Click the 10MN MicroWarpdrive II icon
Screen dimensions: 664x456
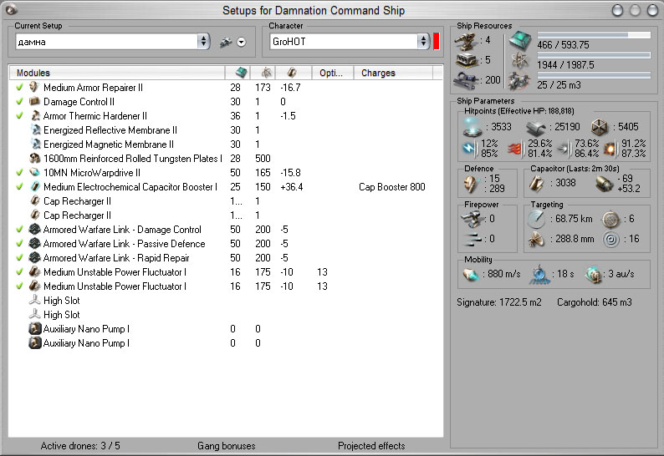pyautogui.click(x=34, y=173)
